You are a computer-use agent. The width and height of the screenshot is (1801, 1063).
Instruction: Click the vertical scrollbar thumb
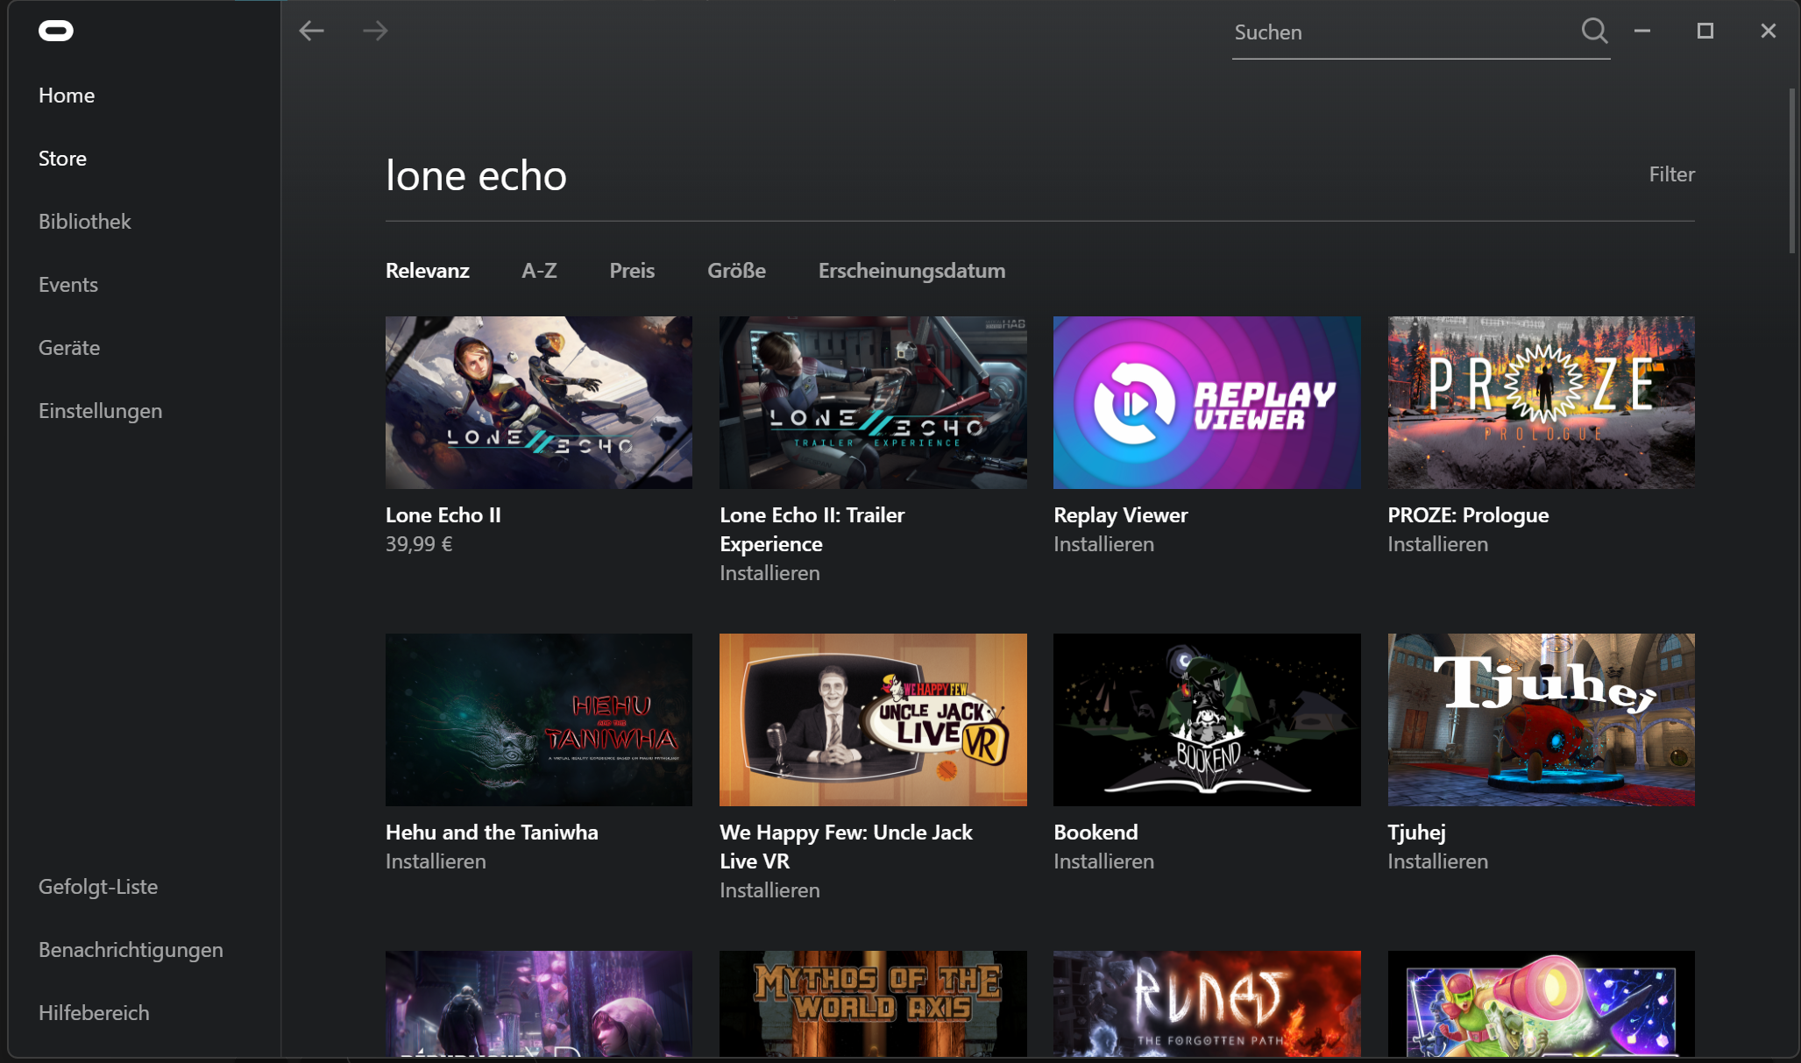point(1792,171)
